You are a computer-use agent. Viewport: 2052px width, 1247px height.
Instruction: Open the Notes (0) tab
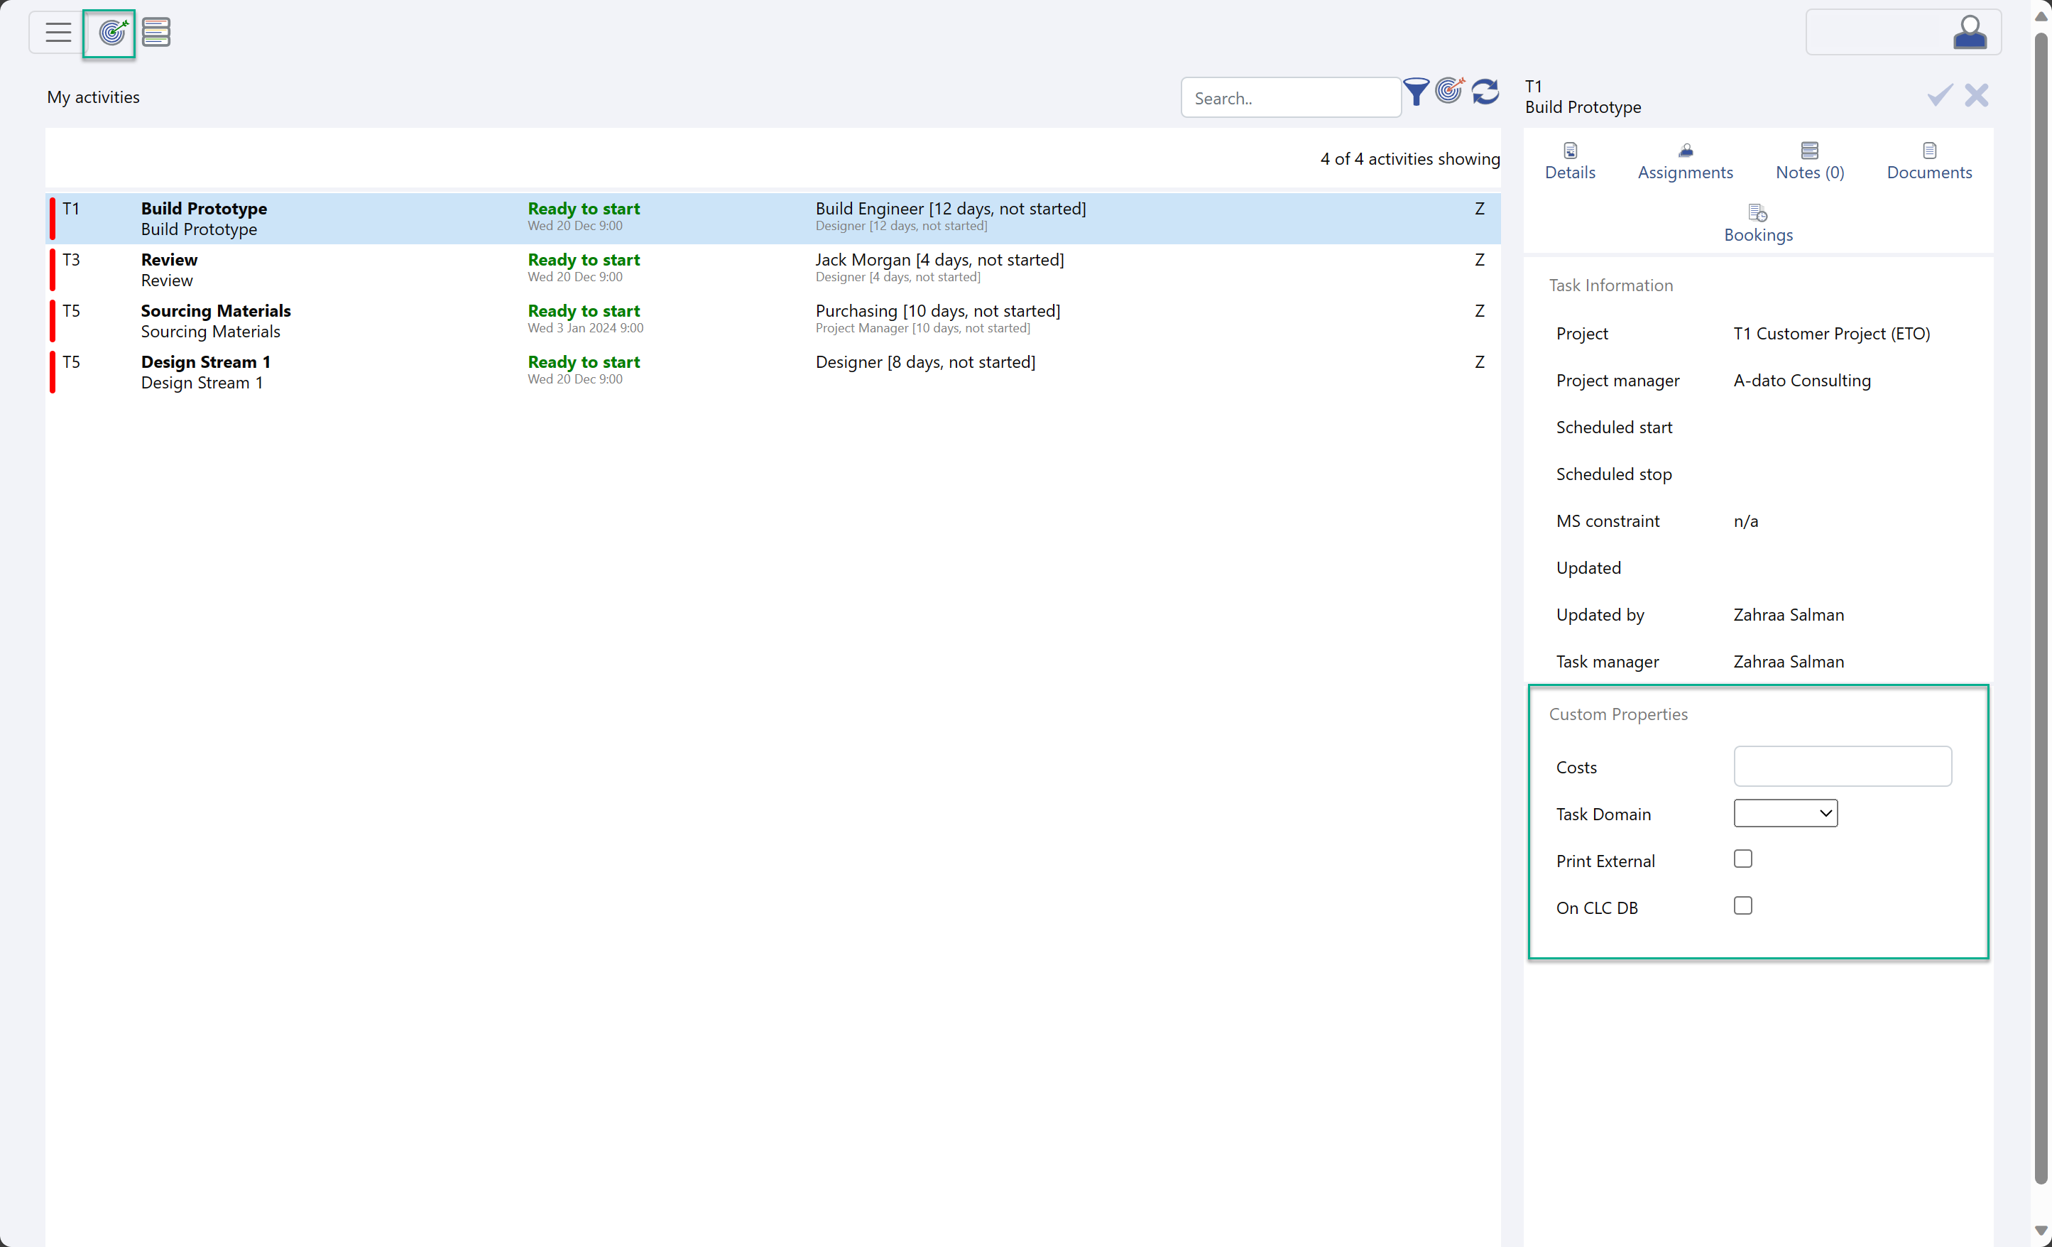[x=1809, y=162]
